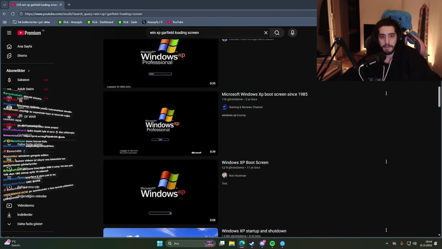Open the Kick - Zade bookmark

pos(128,22)
